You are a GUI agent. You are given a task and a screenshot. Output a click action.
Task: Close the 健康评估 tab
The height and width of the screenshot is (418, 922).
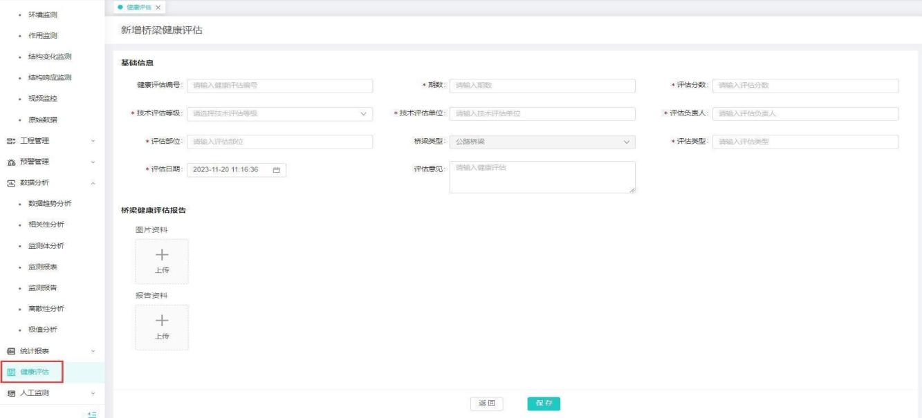tap(158, 7)
